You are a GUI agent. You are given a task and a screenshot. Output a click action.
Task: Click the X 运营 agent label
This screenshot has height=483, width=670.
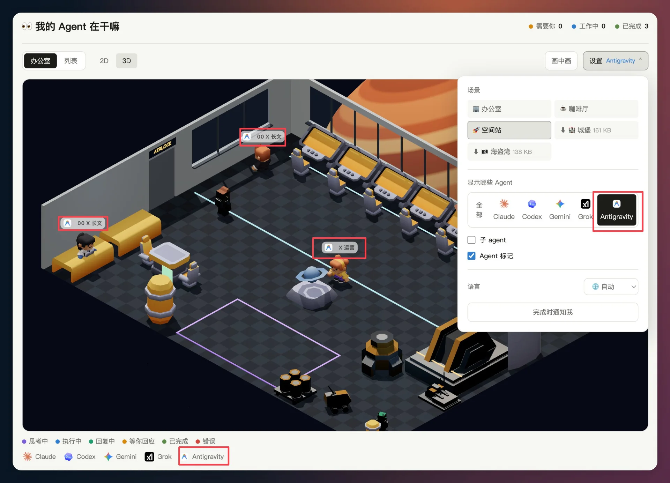(340, 247)
